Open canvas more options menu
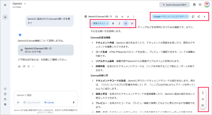Image resolution: width=212 pixels, height=115 pixels. click(134, 17)
